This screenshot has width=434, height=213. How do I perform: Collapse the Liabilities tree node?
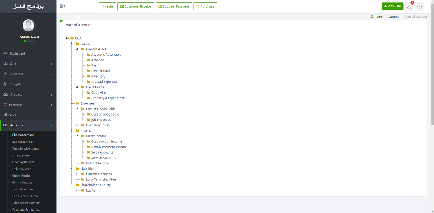point(72,169)
